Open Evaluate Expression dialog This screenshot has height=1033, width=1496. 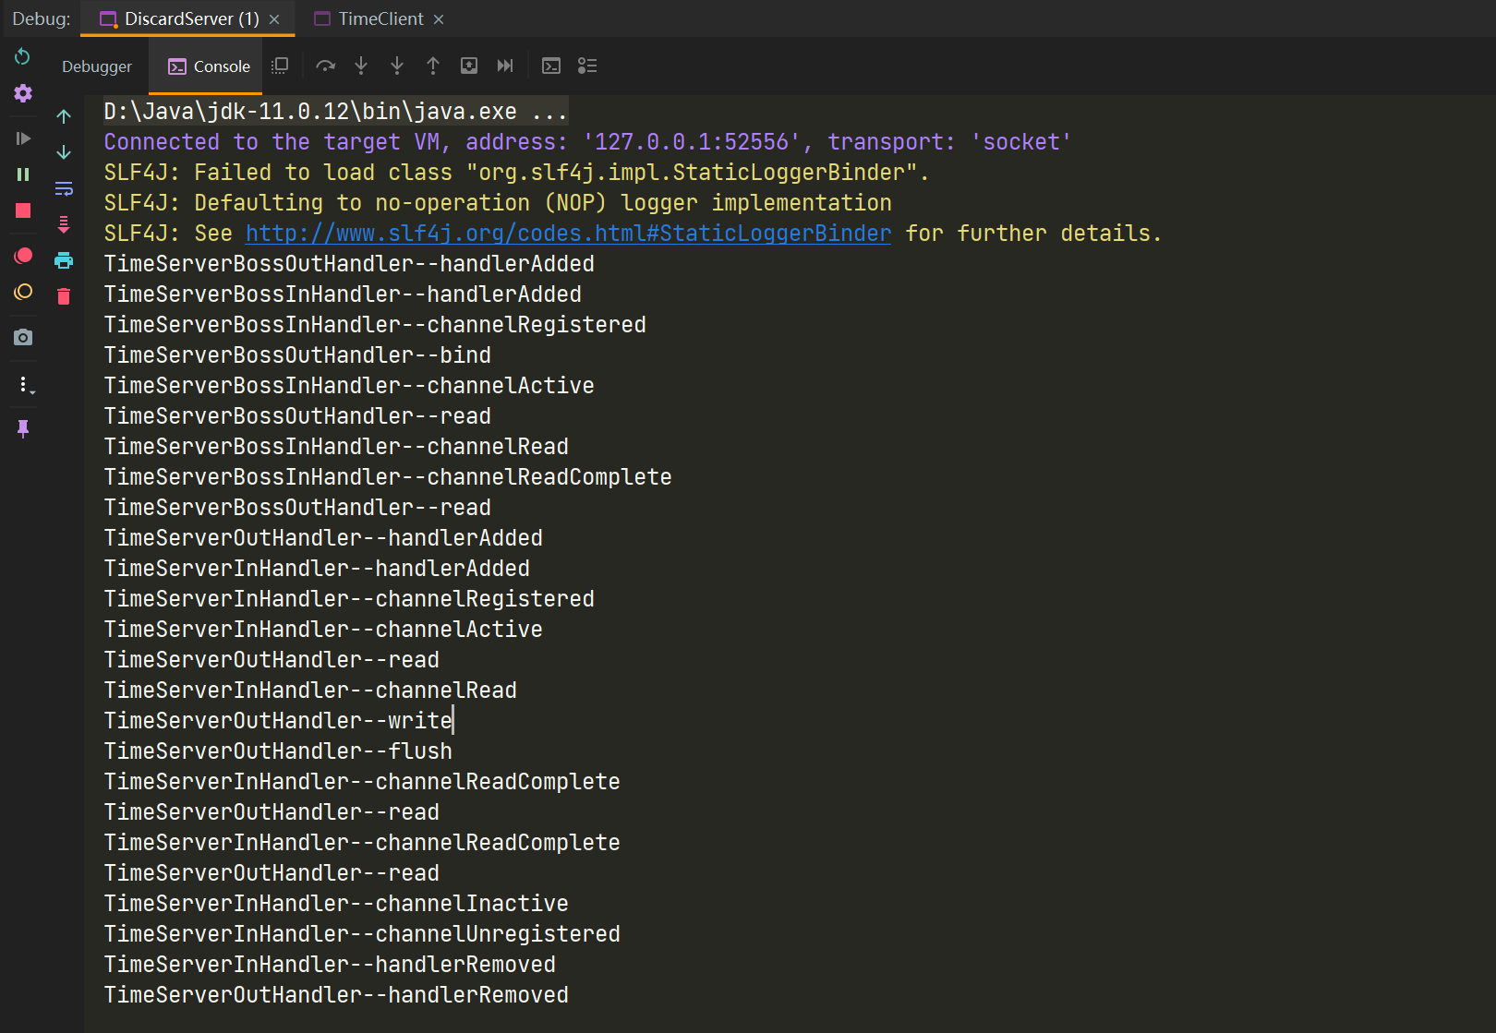[x=551, y=66]
